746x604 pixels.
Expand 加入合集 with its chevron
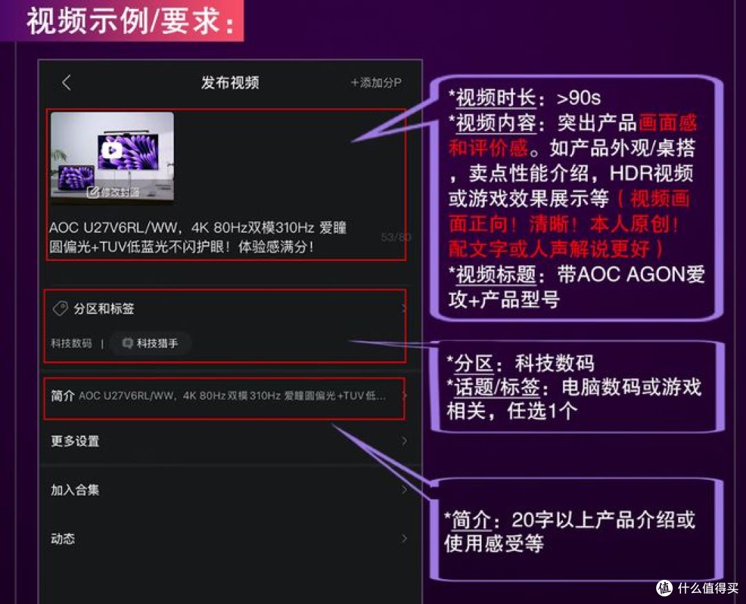(404, 490)
